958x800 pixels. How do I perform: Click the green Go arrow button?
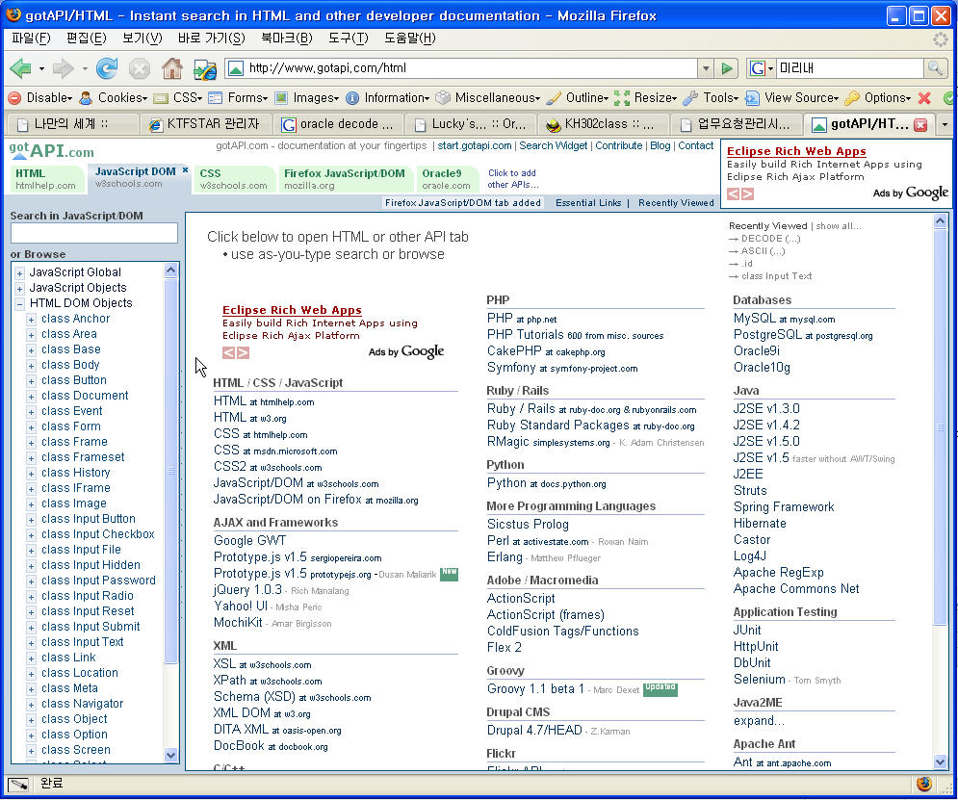pos(727,68)
